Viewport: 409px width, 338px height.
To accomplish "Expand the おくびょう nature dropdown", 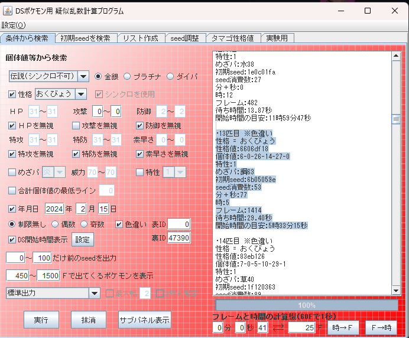I will point(81,94).
